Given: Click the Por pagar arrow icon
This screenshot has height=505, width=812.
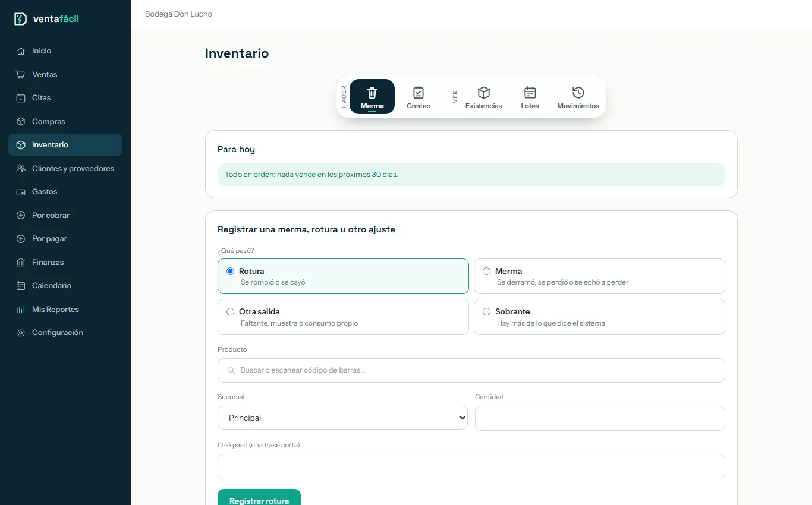Looking at the screenshot, I should pos(21,239).
